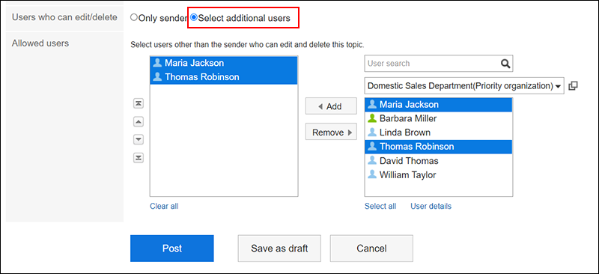Select William Taylor in candidate list
Viewport: 599px width, 274px height.
[x=439, y=175]
